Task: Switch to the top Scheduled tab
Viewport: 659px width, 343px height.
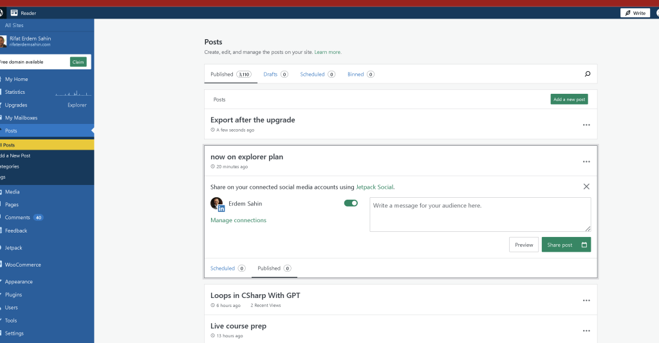Action: [x=317, y=75]
